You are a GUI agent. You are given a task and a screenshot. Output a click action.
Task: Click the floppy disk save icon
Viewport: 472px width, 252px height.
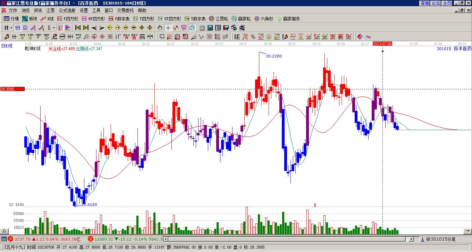(226, 28)
